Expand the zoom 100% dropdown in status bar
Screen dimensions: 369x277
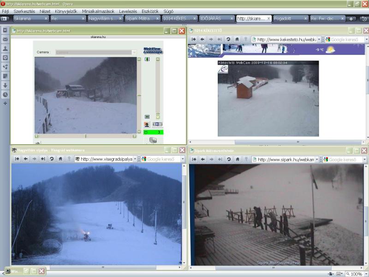[365, 274]
